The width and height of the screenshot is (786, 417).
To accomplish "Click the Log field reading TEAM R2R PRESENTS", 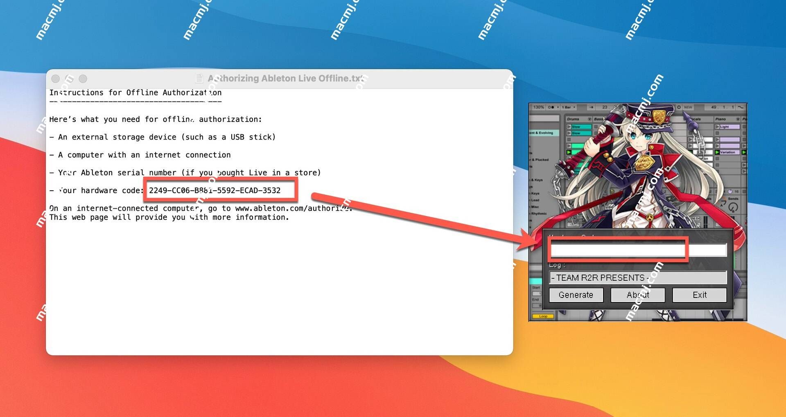I will pyautogui.click(x=638, y=278).
